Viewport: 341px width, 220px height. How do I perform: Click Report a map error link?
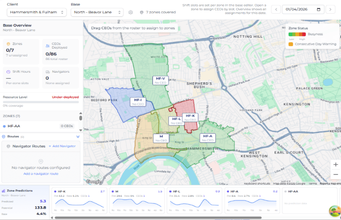click(x=330, y=184)
